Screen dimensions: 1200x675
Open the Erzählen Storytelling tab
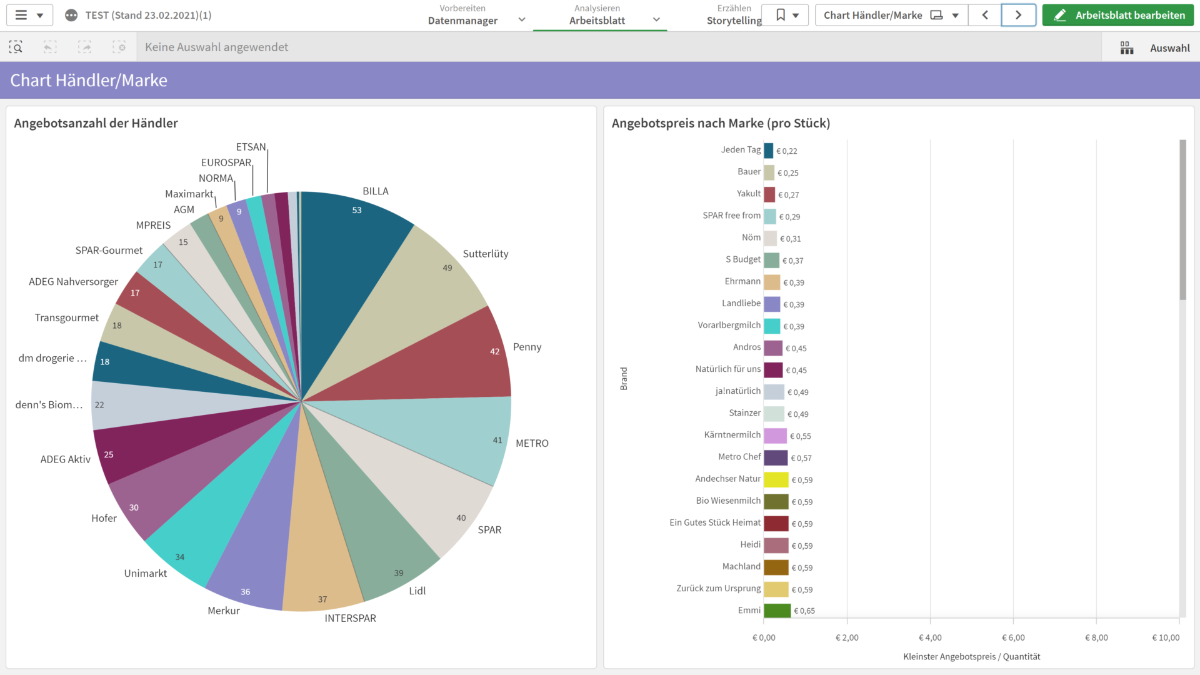pyautogui.click(x=734, y=15)
